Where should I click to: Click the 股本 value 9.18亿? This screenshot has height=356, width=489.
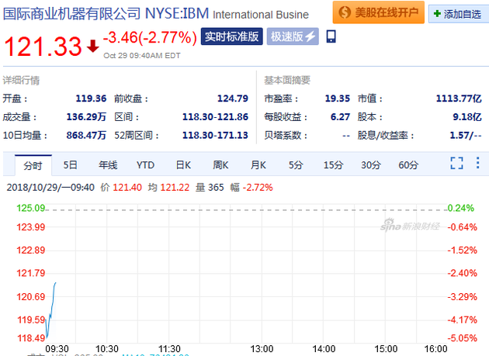point(467,117)
